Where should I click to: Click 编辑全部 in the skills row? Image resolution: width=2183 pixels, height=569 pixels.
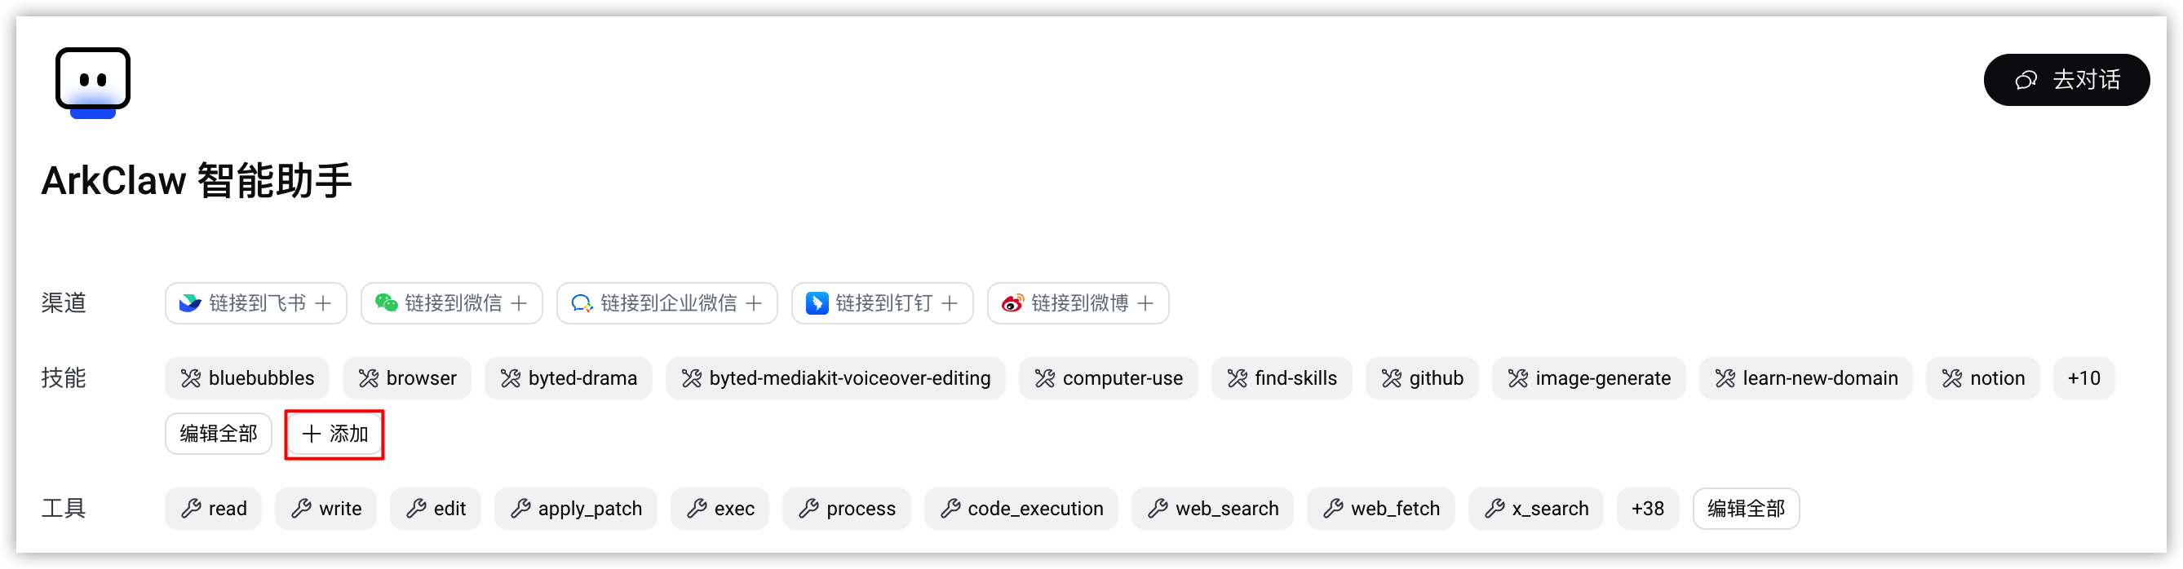tap(218, 434)
